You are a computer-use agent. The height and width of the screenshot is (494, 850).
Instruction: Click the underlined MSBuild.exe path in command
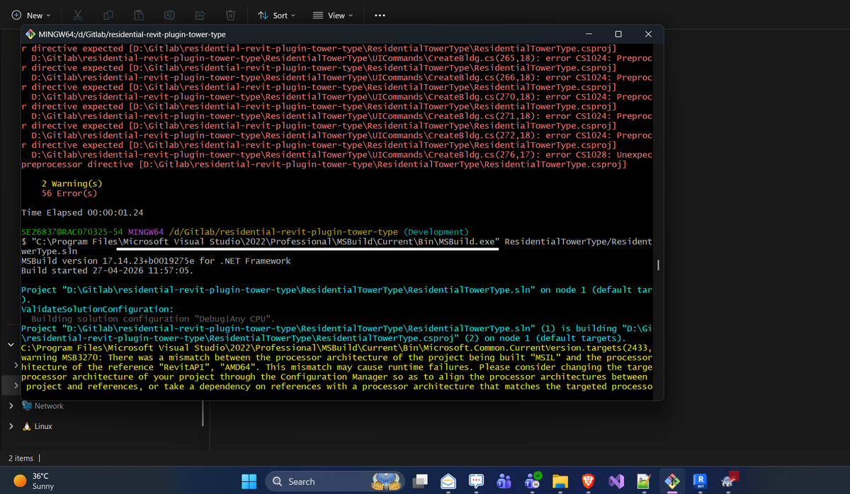tap(264, 241)
